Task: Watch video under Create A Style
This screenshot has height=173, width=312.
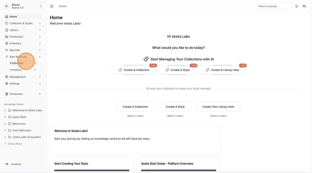Action: (x=175, y=116)
